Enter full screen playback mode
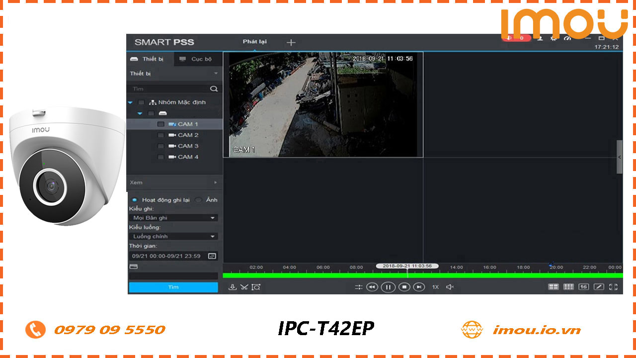 [x=613, y=287]
